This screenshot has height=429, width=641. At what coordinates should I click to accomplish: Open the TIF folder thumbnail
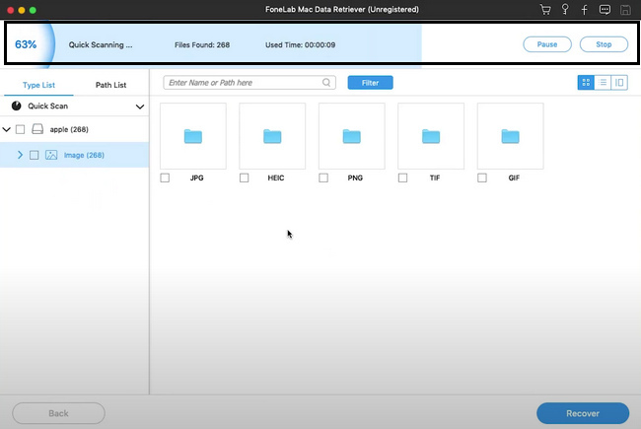pos(431,136)
